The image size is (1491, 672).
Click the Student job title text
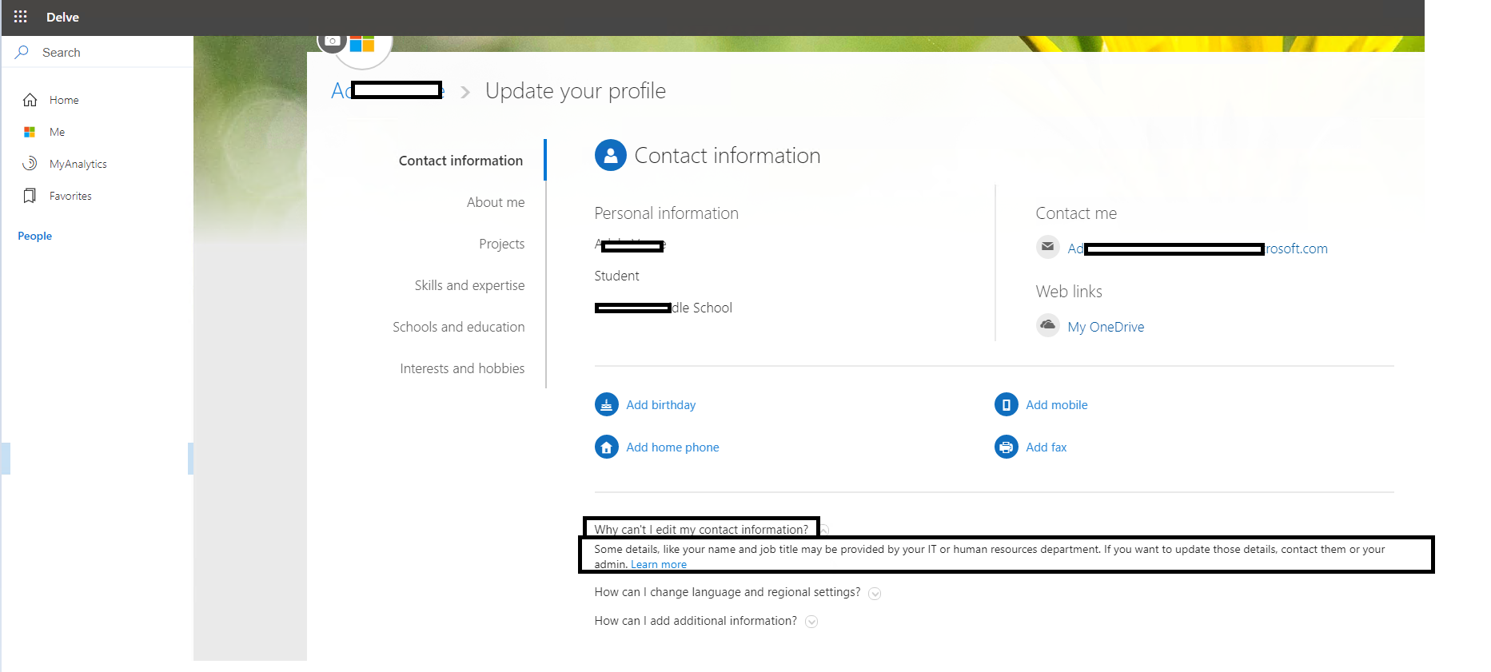coord(616,276)
